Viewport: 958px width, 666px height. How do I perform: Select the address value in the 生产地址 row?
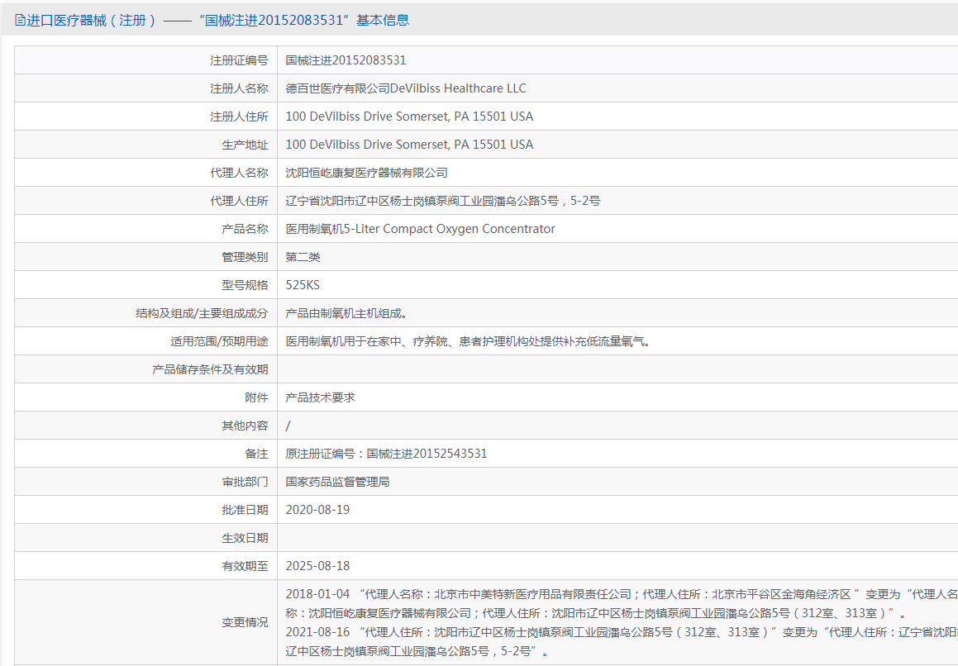409,145
